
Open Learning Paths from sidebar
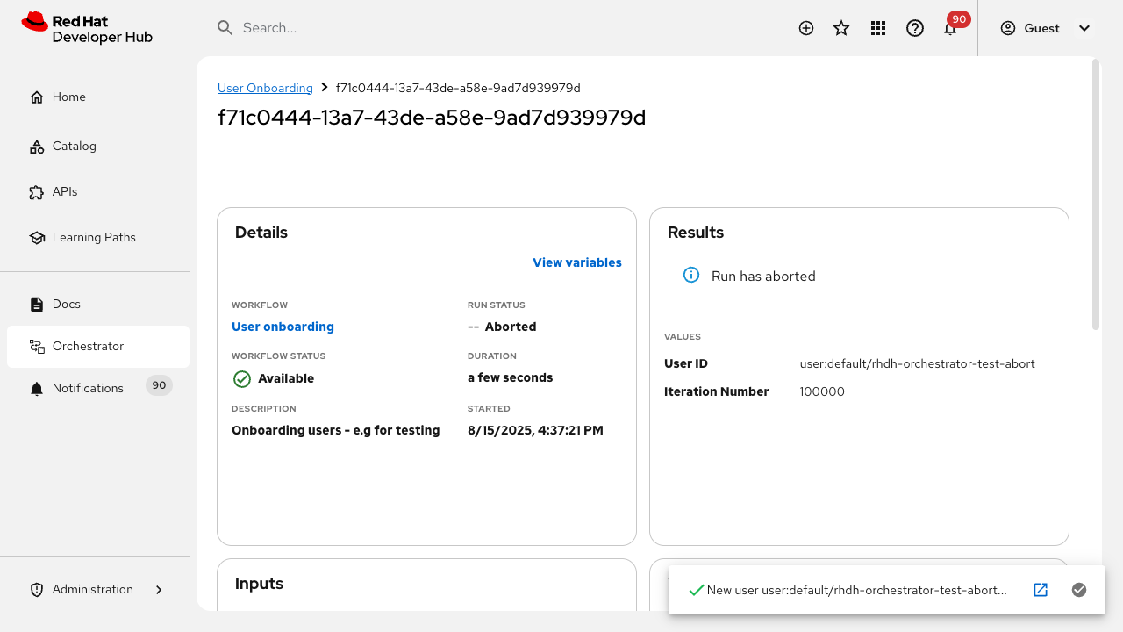(x=94, y=238)
